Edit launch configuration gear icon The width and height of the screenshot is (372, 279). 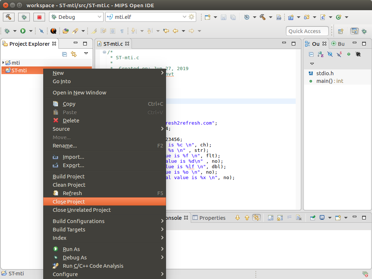pyautogui.click(x=191, y=17)
